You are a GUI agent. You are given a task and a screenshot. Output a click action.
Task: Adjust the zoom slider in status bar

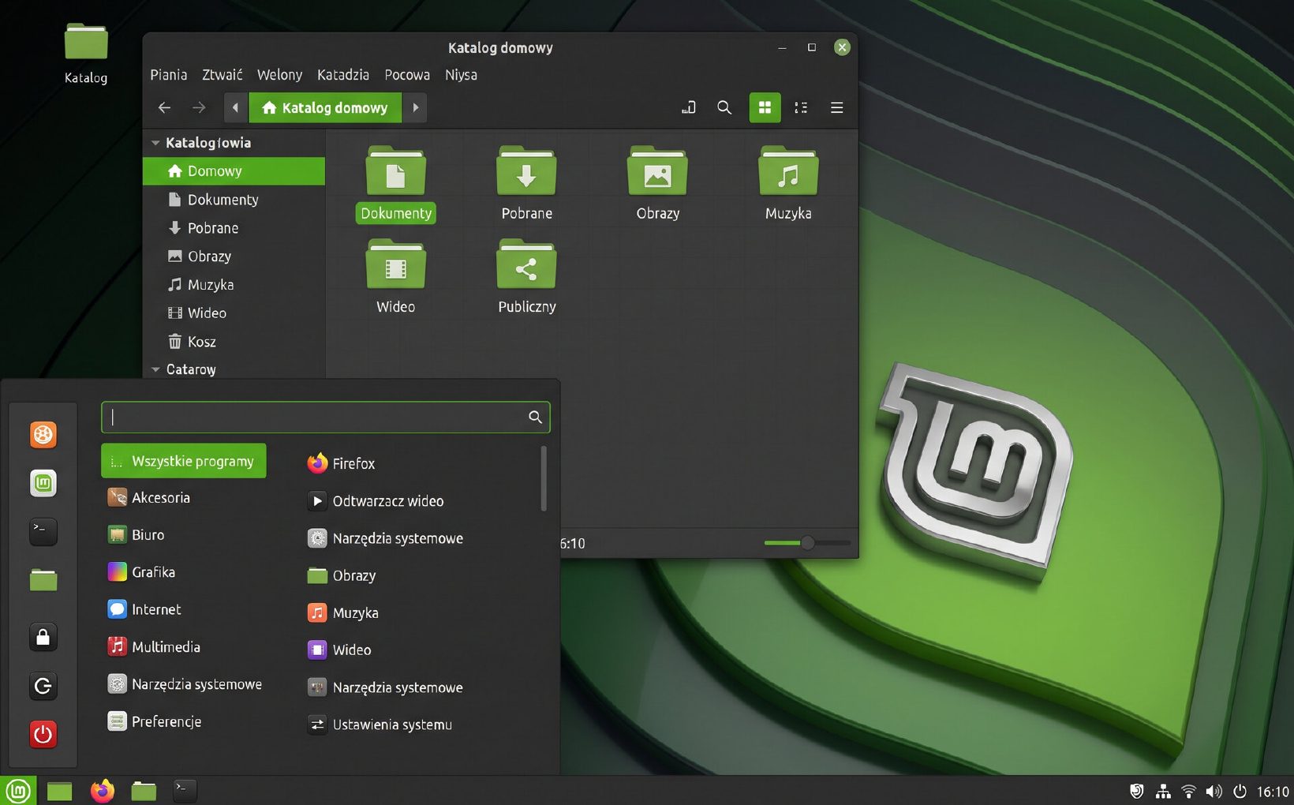click(x=807, y=543)
